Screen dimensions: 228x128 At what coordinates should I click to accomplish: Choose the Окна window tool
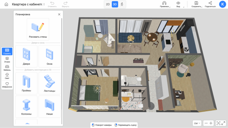[50, 56]
